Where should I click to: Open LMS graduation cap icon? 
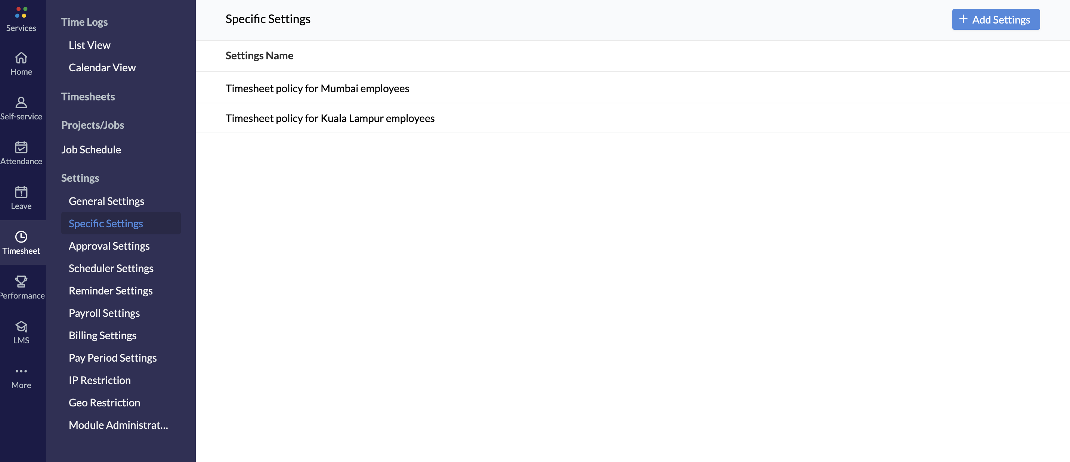click(x=21, y=327)
